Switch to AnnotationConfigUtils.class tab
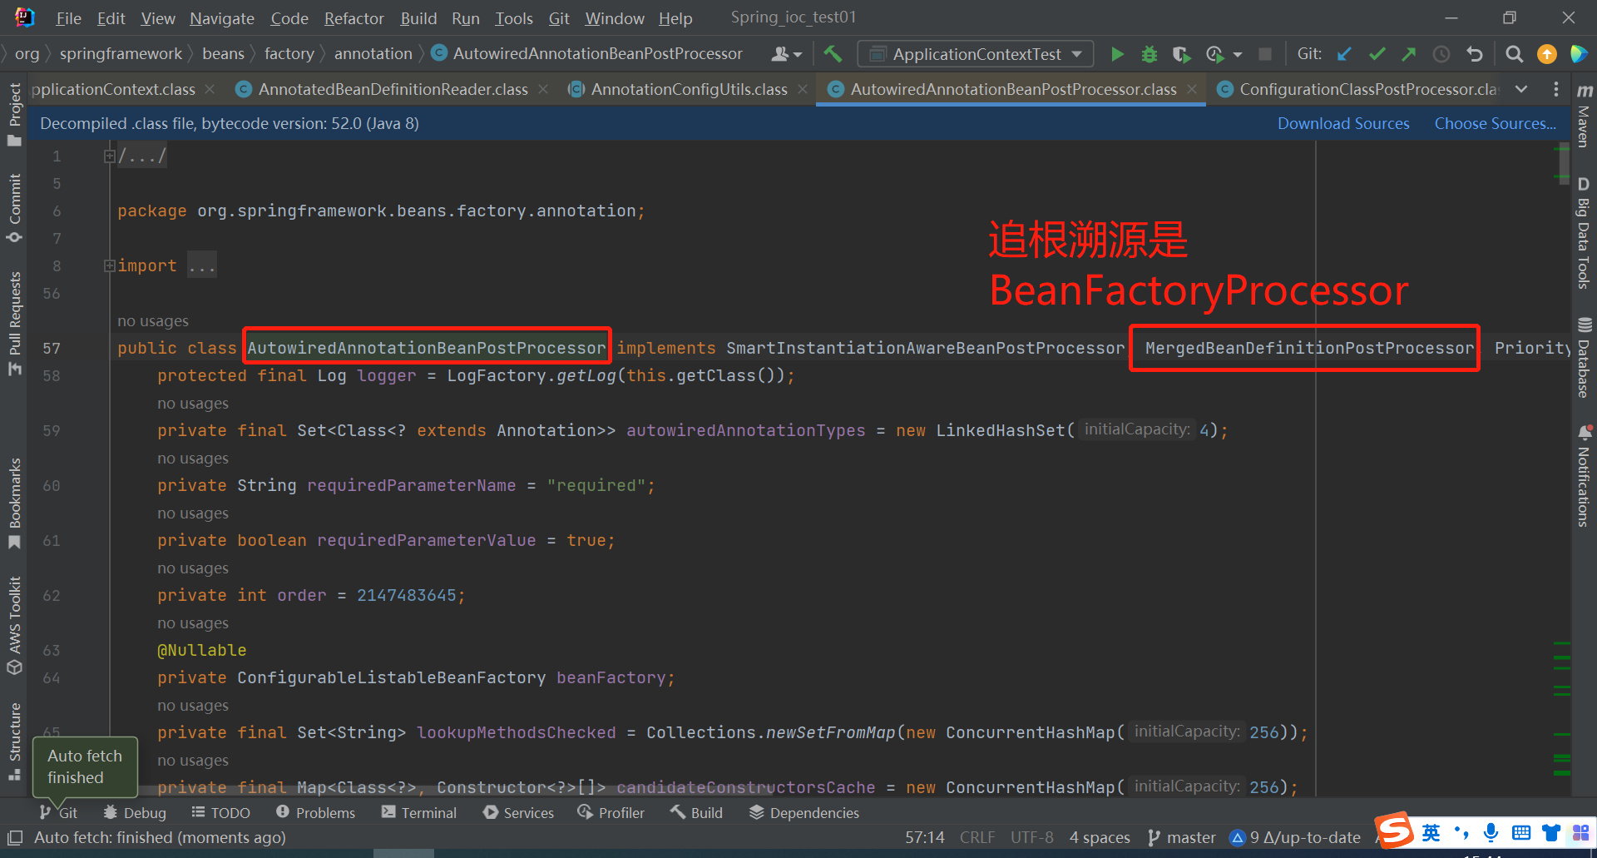 689,89
